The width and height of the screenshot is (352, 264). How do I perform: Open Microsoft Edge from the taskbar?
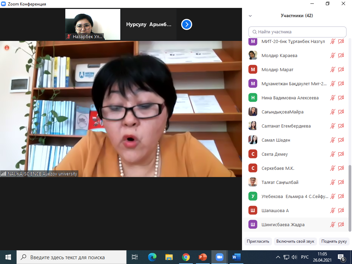tap(152, 257)
